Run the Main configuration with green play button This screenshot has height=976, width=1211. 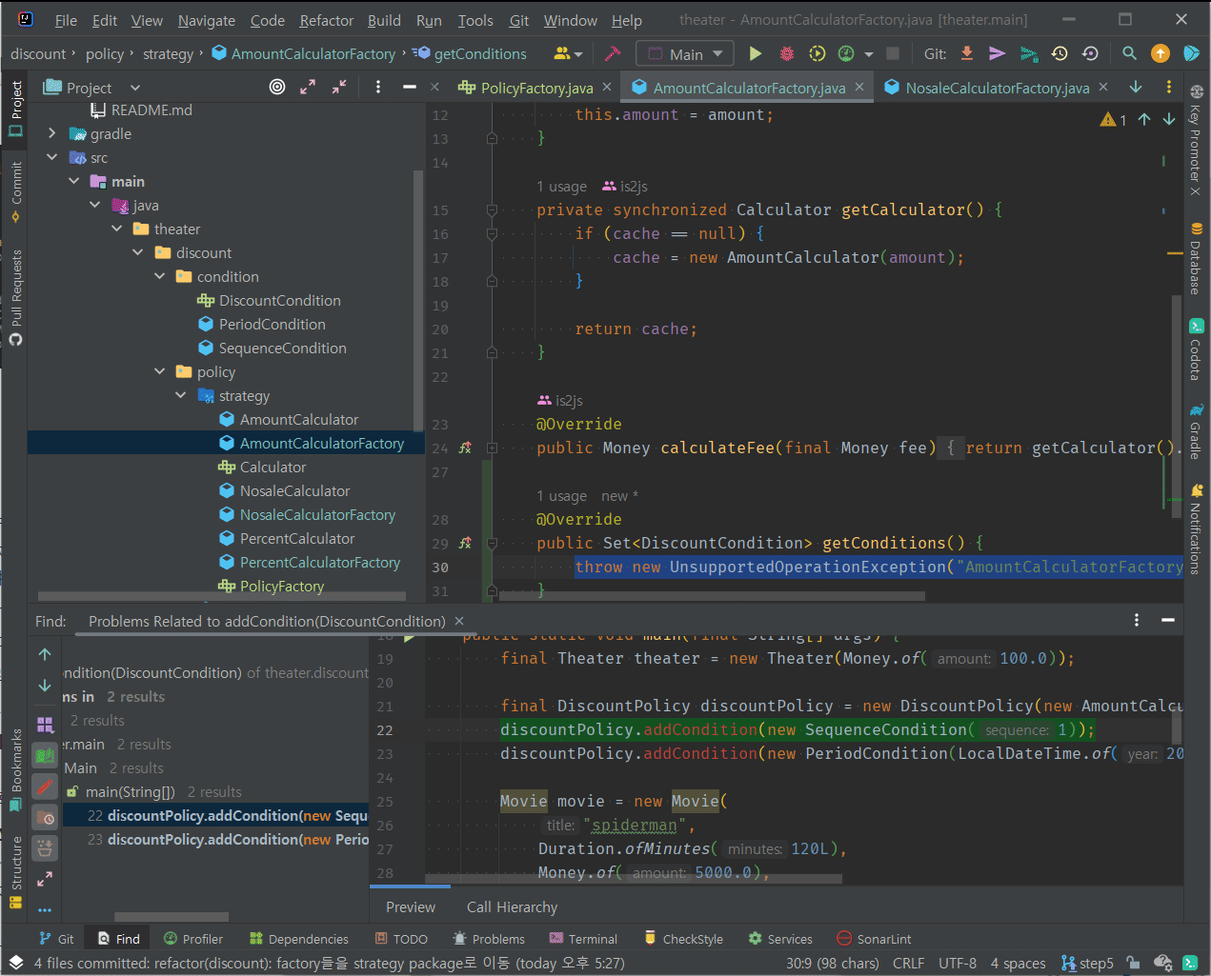[x=755, y=54]
